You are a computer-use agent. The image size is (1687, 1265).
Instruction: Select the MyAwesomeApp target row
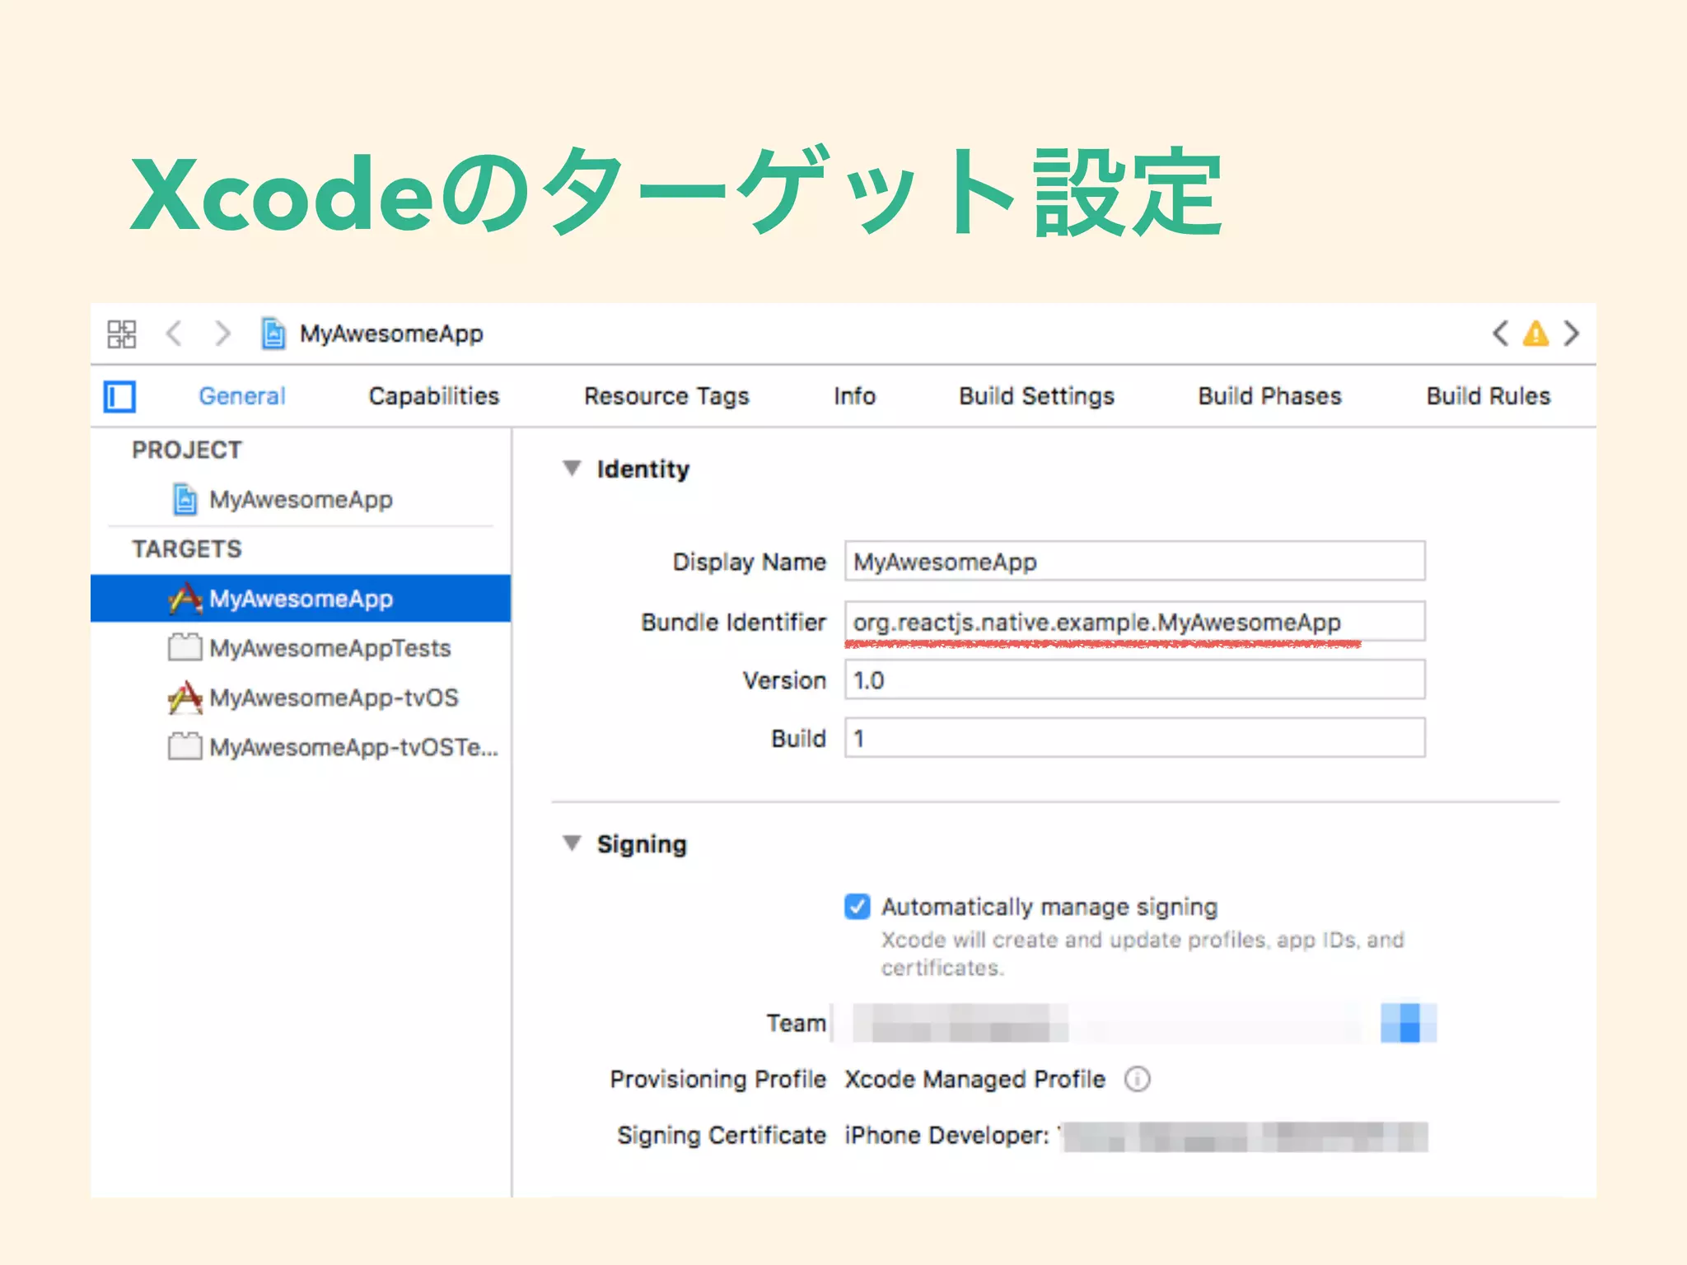301,598
